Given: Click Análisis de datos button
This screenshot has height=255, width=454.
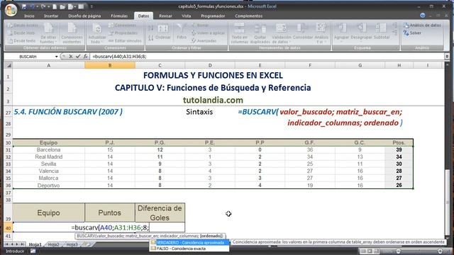Looking at the screenshot, I should click(422, 25).
